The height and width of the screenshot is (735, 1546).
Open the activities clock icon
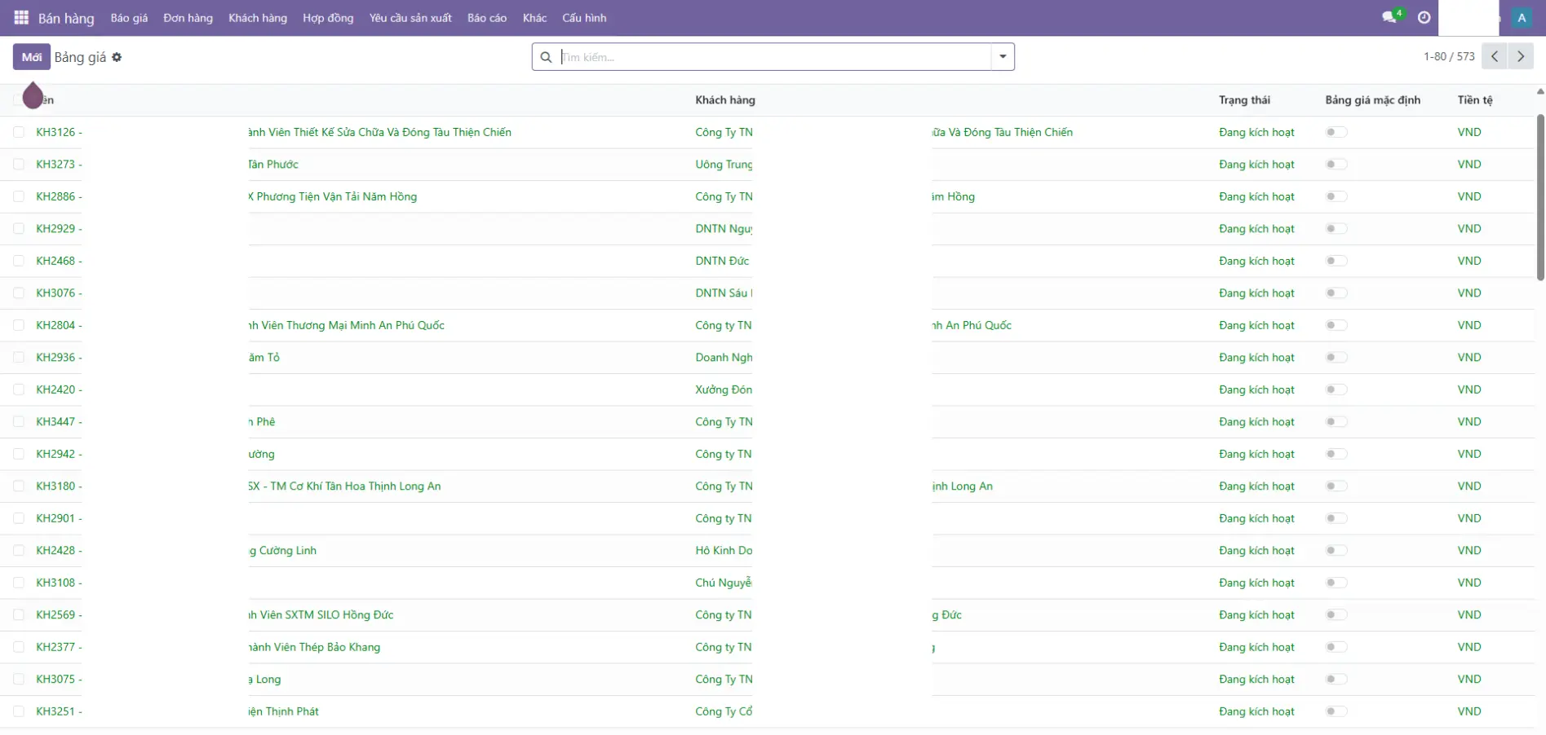click(x=1424, y=17)
